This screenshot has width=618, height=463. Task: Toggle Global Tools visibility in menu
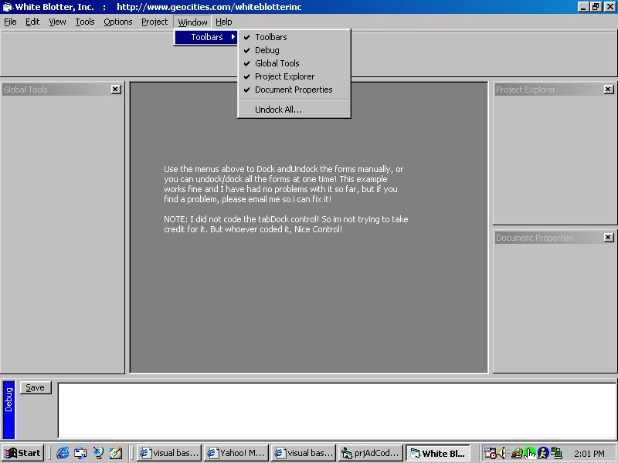click(277, 63)
